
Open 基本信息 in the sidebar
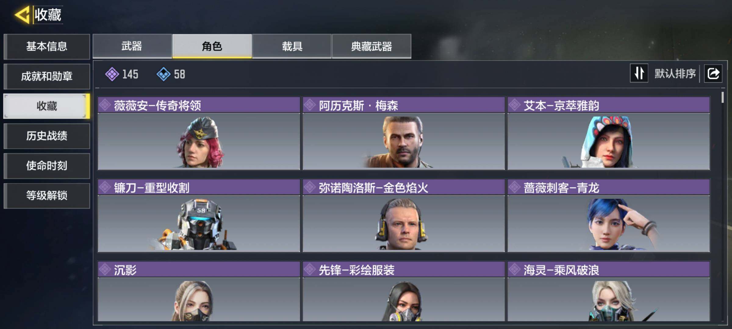point(47,47)
